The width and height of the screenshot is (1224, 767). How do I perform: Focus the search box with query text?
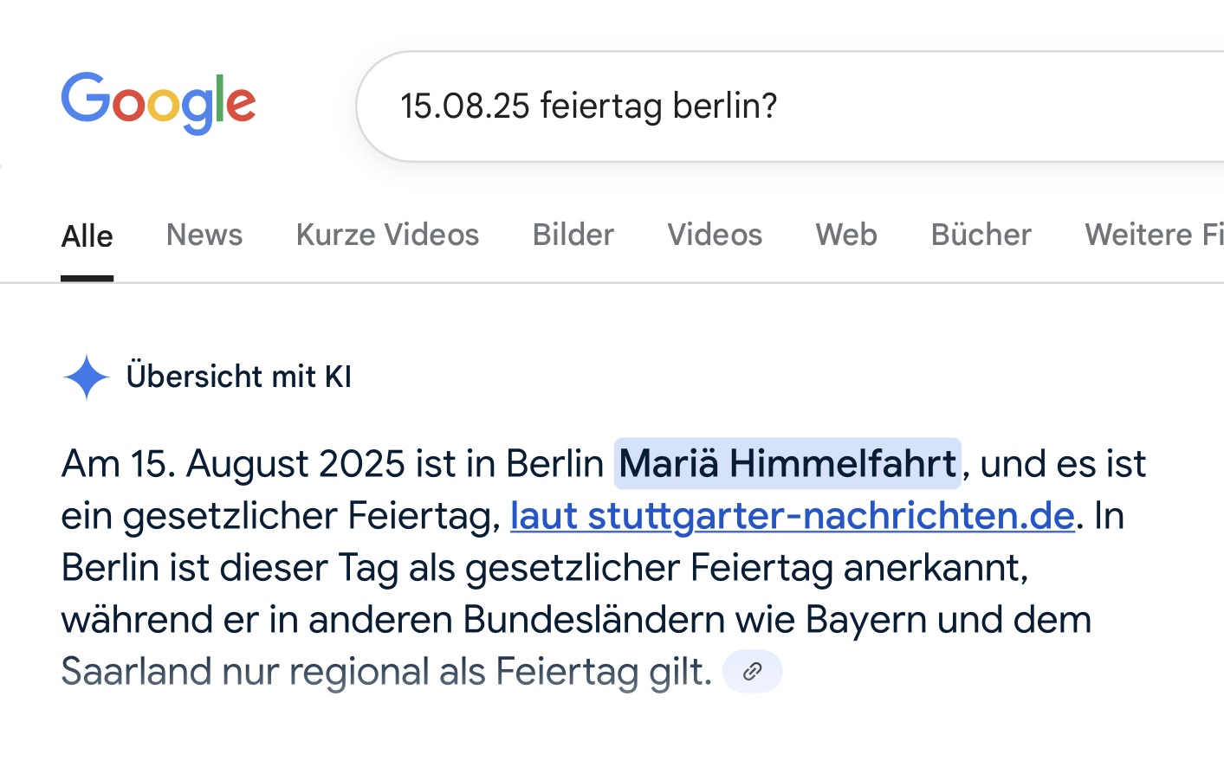(x=790, y=106)
